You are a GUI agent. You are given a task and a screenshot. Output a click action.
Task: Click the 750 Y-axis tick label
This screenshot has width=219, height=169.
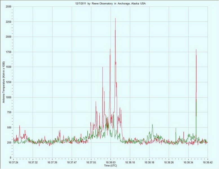tap(9, 112)
